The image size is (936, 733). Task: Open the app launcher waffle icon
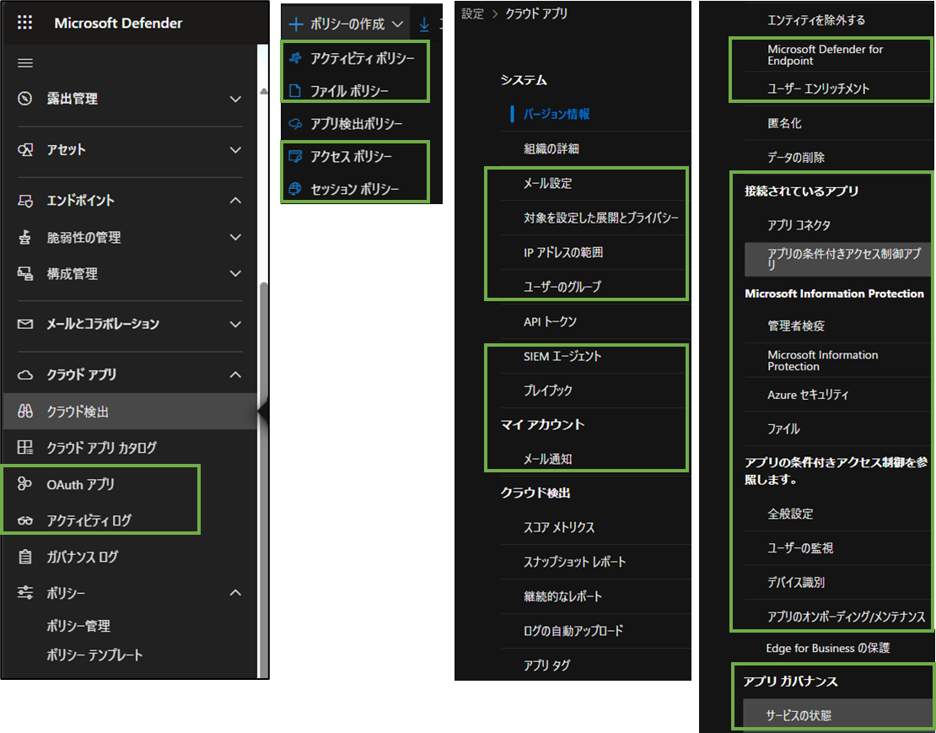[x=24, y=23]
